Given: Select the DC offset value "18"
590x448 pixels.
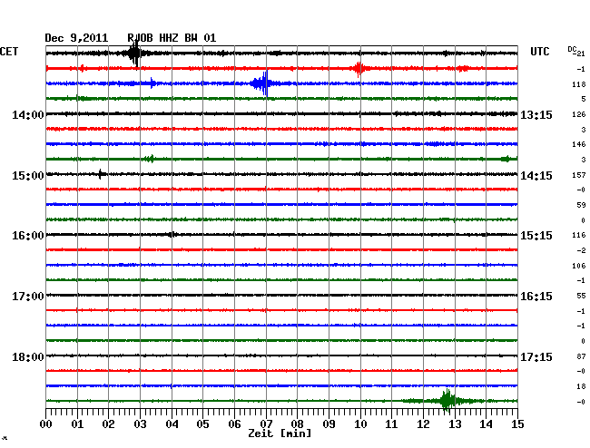Looking at the screenshot, I should 581,386.
